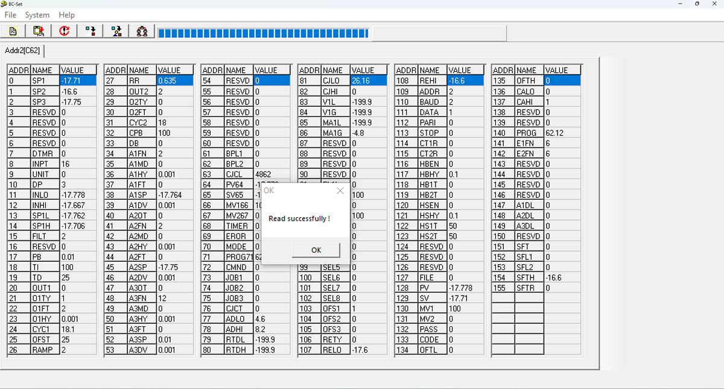Open the System menu
Screen dimensions: 724x389
[x=37, y=14]
